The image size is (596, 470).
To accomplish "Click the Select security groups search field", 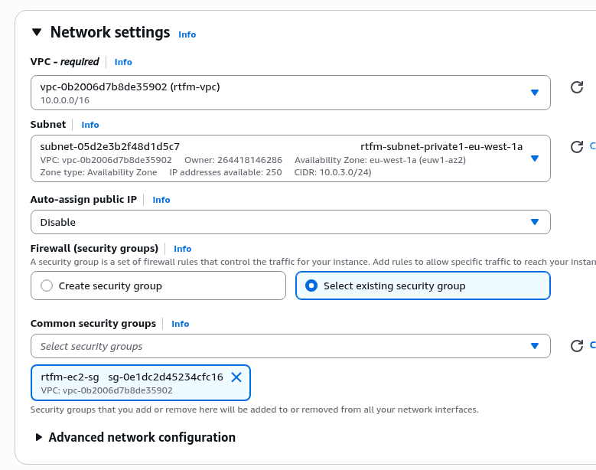I will pos(275,346).
